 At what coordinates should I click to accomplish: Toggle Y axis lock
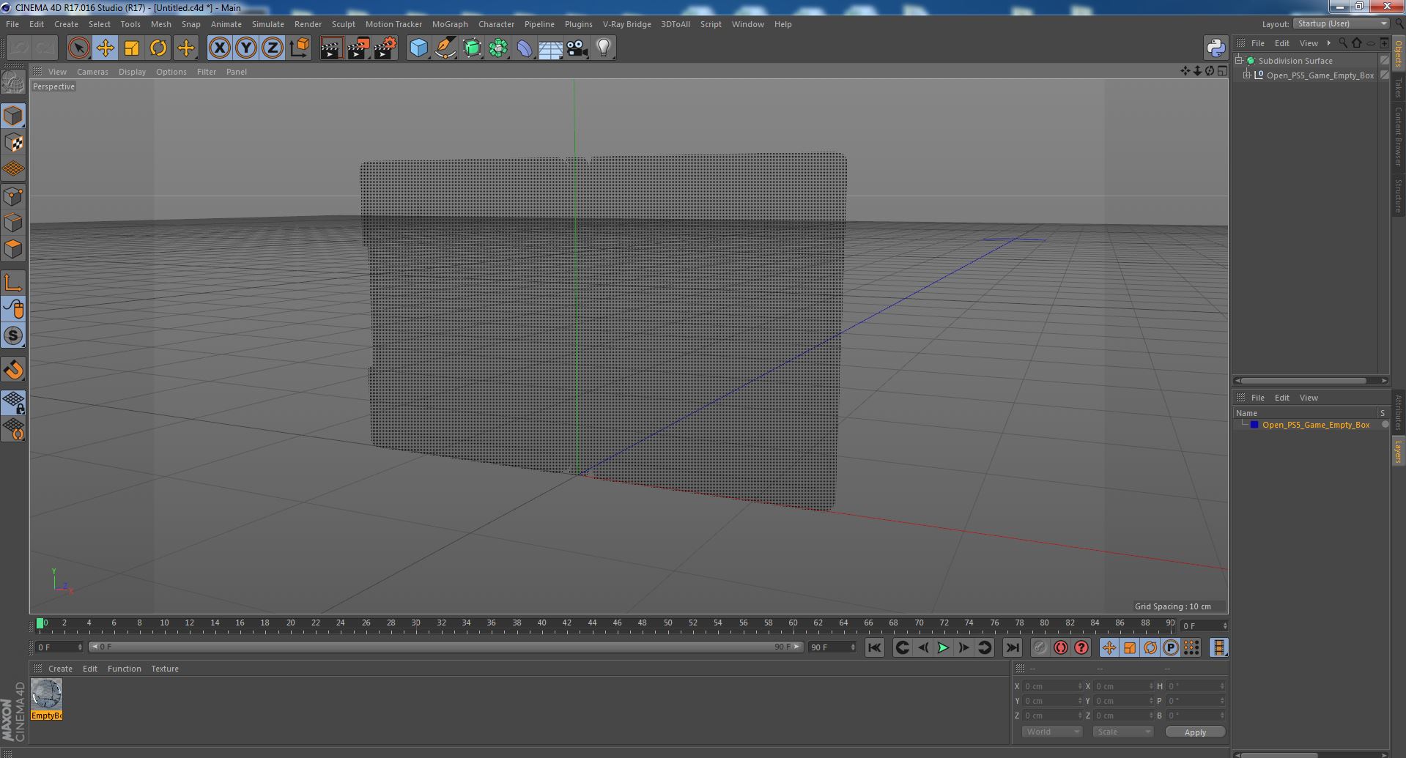click(246, 48)
